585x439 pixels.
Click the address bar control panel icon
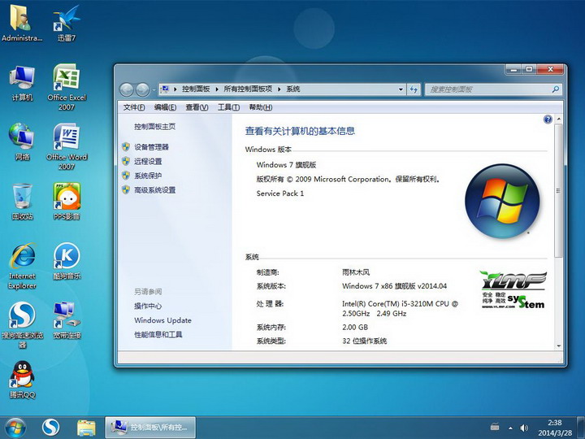pyautogui.click(x=165, y=89)
